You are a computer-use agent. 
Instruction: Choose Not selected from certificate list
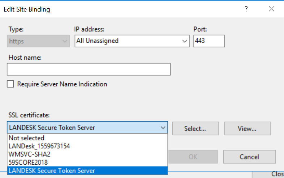87,138
